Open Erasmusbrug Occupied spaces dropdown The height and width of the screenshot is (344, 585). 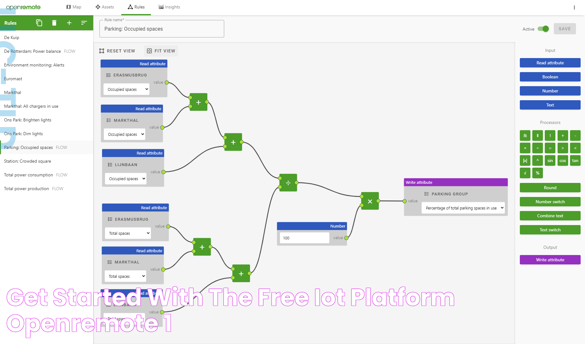(x=126, y=89)
